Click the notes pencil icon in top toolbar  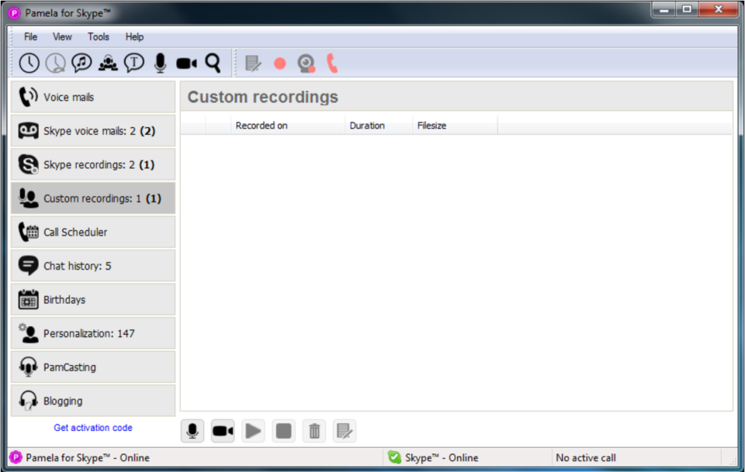pyautogui.click(x=253, y=63)
